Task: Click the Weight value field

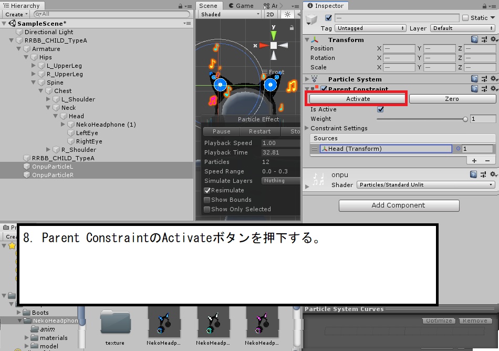Action: [x=483, y=119]
